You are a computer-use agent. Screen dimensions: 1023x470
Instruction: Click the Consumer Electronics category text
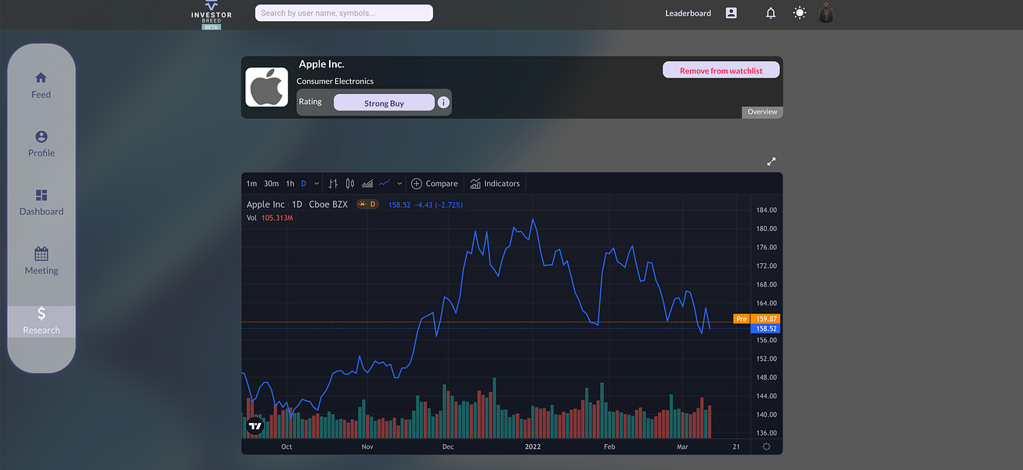point(334,81)
